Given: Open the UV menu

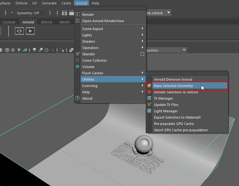Looking at the screenshot, I should [34, 3].
